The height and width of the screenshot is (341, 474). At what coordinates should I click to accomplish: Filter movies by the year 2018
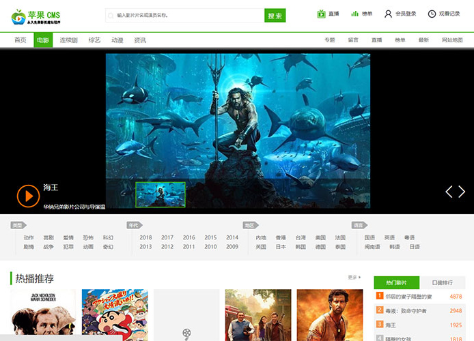[145, 238]
